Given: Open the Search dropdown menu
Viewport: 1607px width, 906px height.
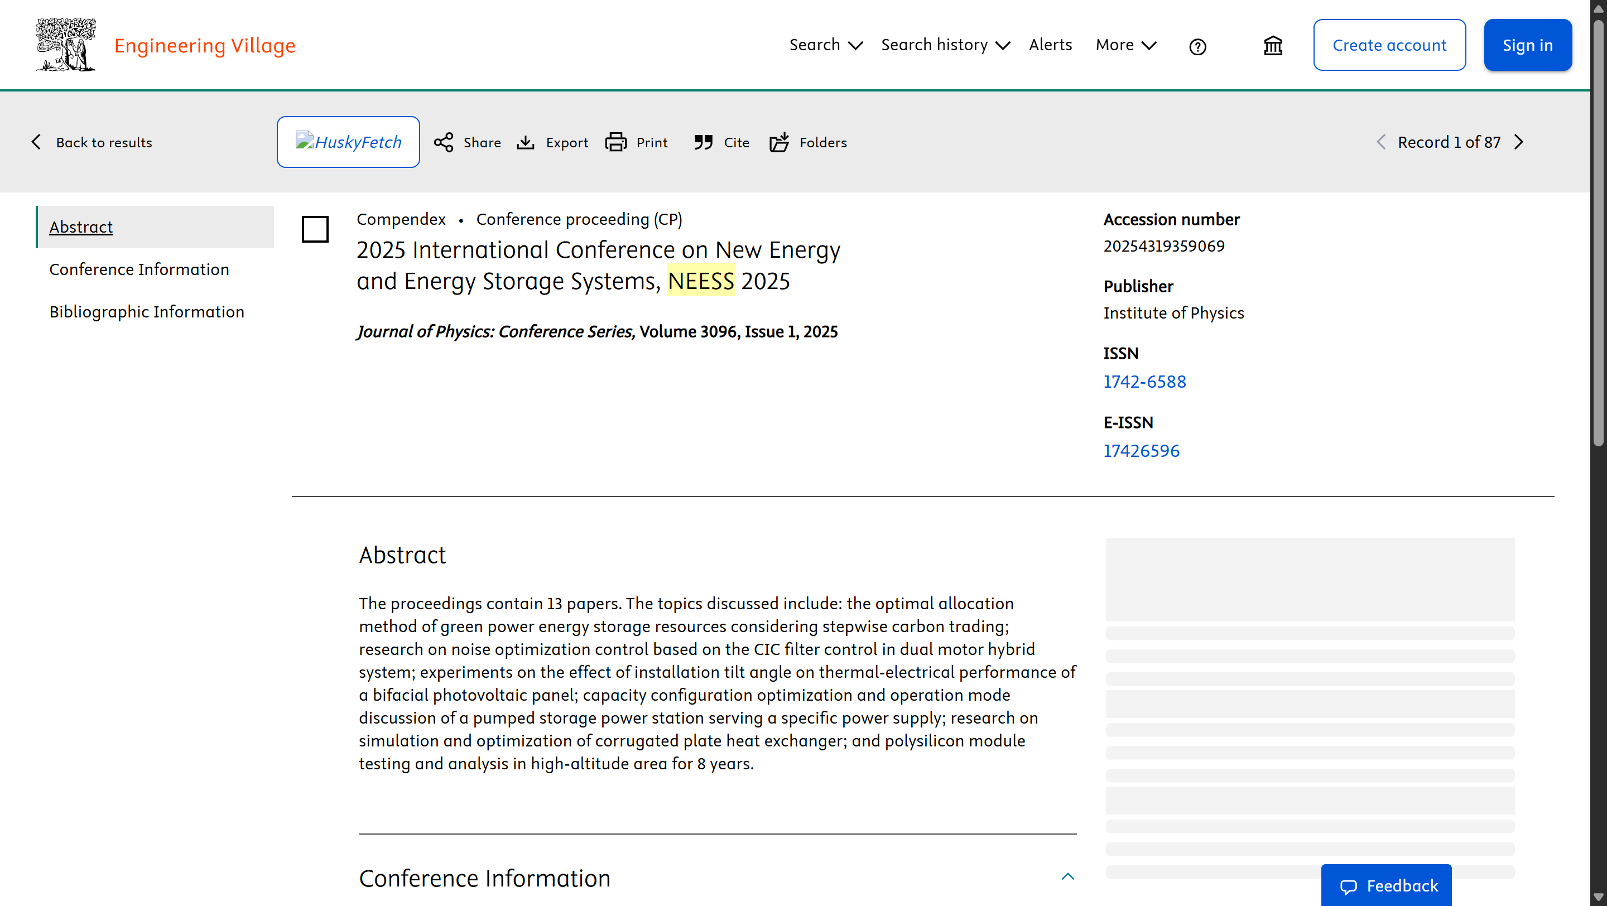Looking at the screenshot, I should pyautogui.click(x=825, y=45).
